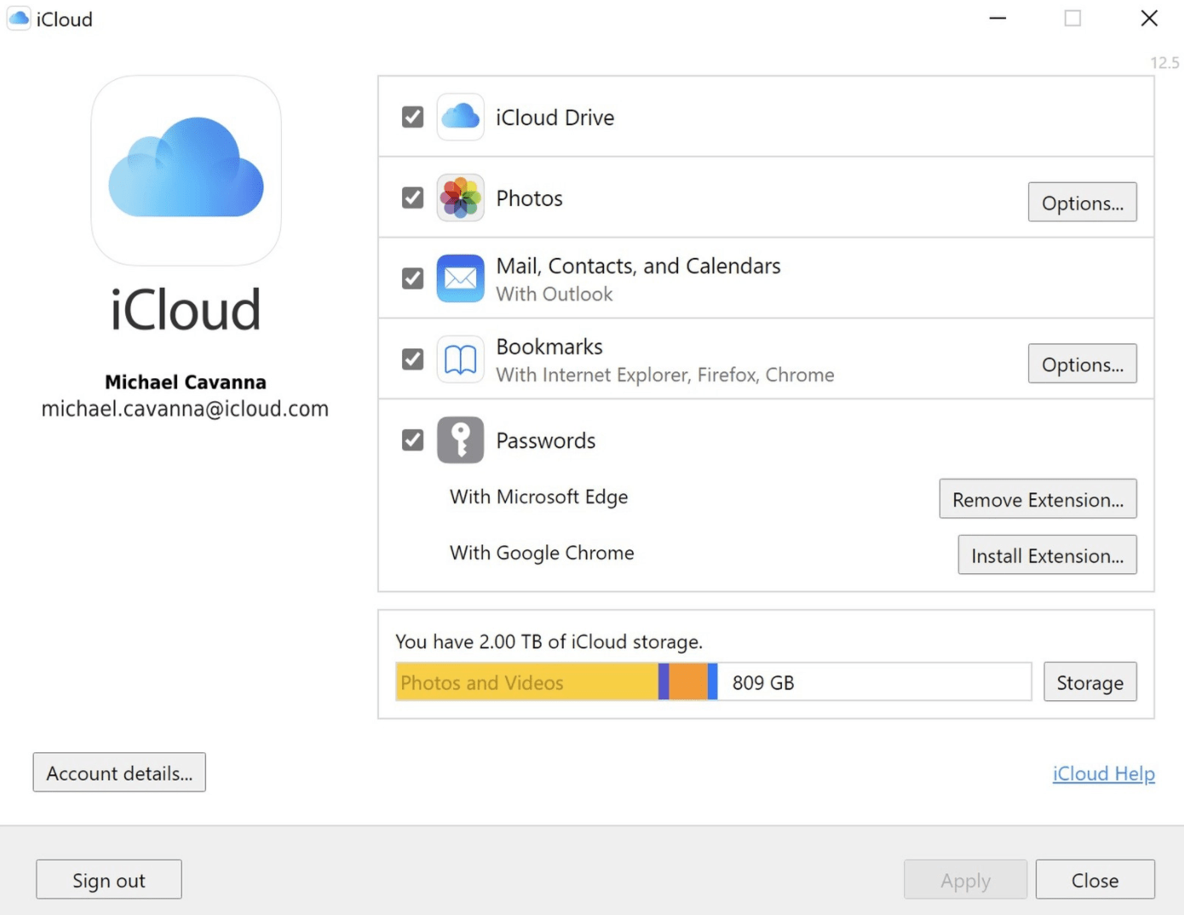Open the Bookmarks Options dialog
This screenshot has height=915, width=1184.
point(1082,364)
